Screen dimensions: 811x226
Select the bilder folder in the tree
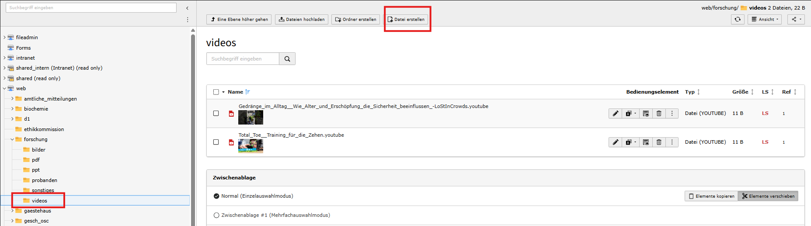point(38,150)
